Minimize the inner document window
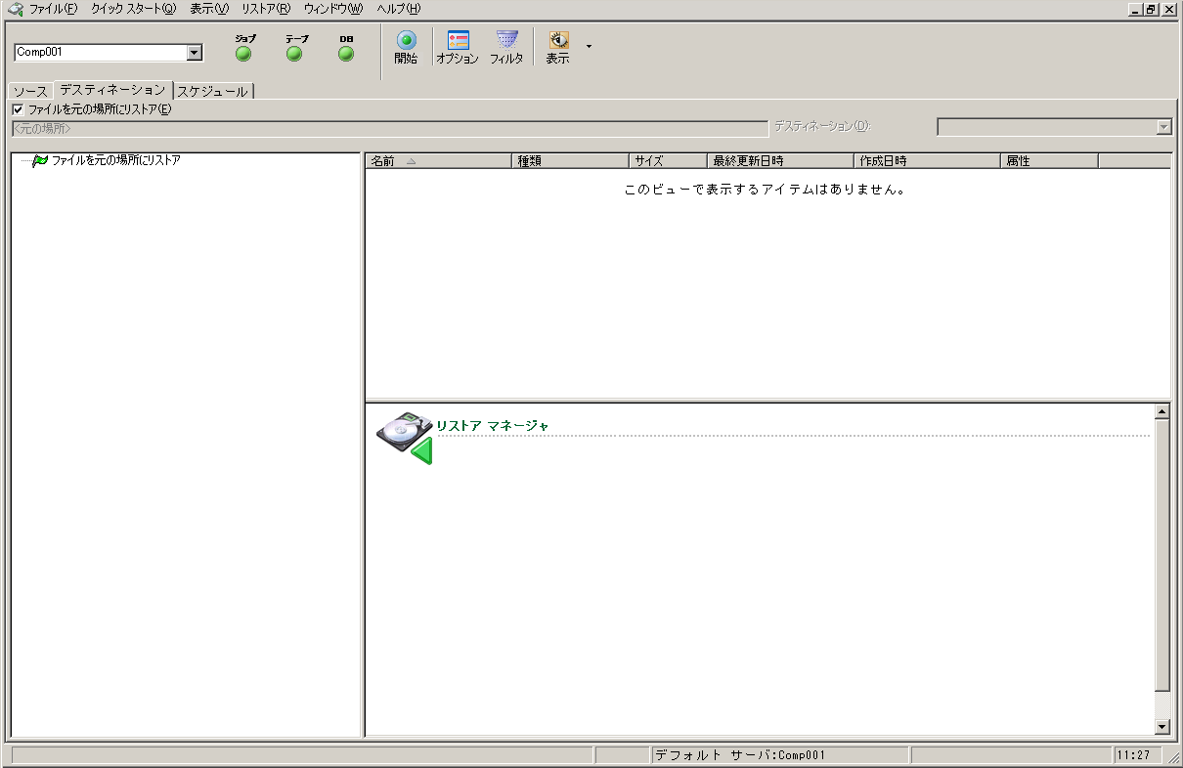 (1134, 9)
